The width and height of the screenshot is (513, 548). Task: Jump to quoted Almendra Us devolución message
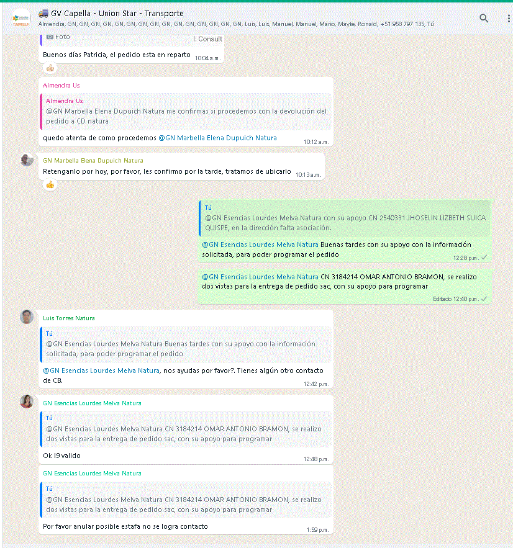186,112
